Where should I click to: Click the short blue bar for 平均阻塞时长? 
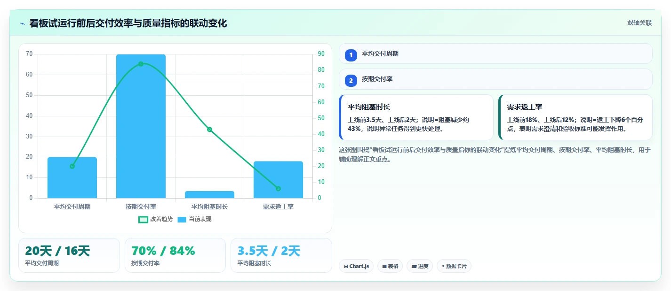(x=209, y=194)
